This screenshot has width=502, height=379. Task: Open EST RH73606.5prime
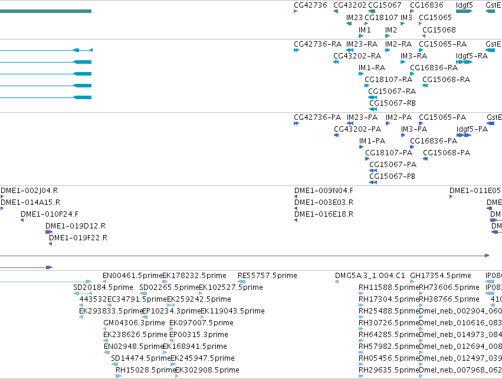pos(449,287)
